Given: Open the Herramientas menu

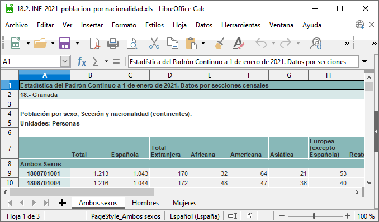Looking at the screenshot, I should pyautogui.click(x=241, y=25).
